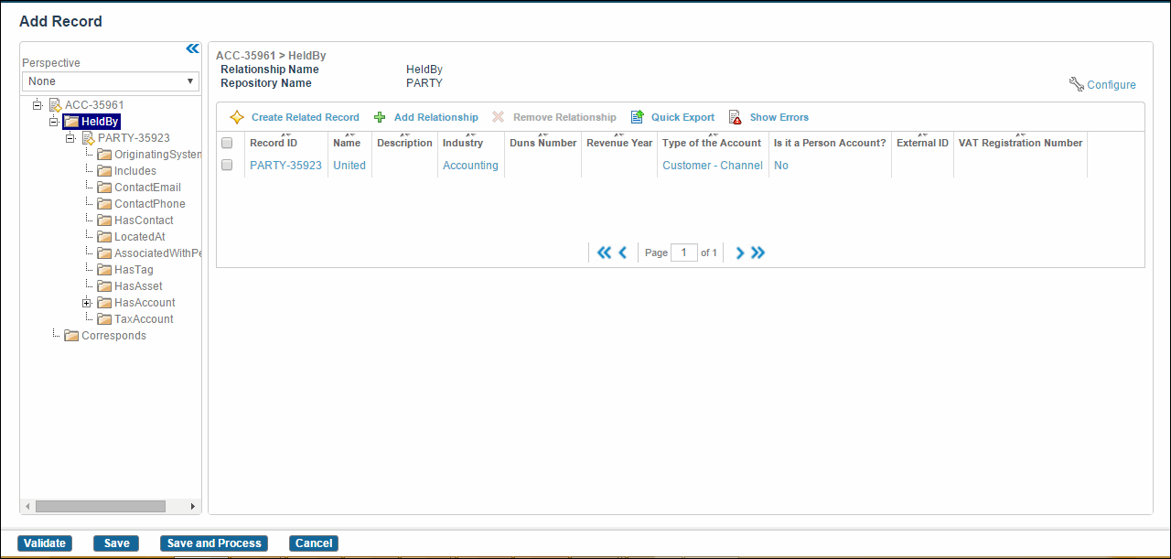Collapse the PARTY-35923 tree node
This screenshot has width=1171, height=559.
pyautogui.click(x=70, y=138)
